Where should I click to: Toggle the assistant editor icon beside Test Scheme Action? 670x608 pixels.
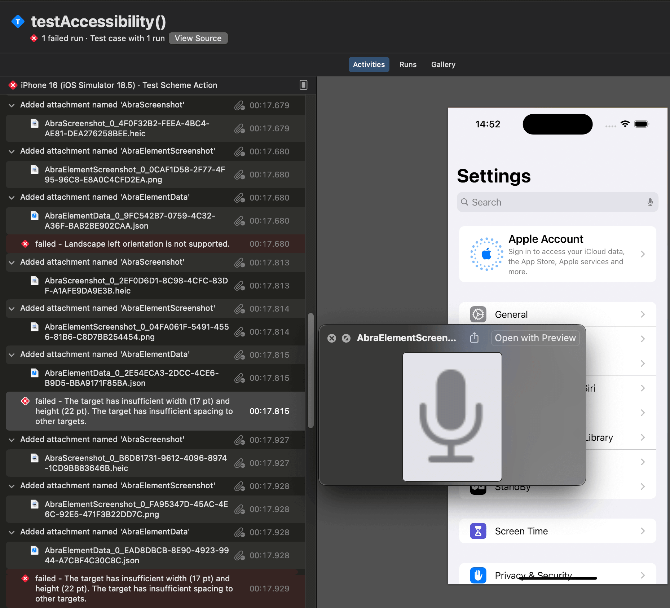pyautogui.click(x=303, y=85)
